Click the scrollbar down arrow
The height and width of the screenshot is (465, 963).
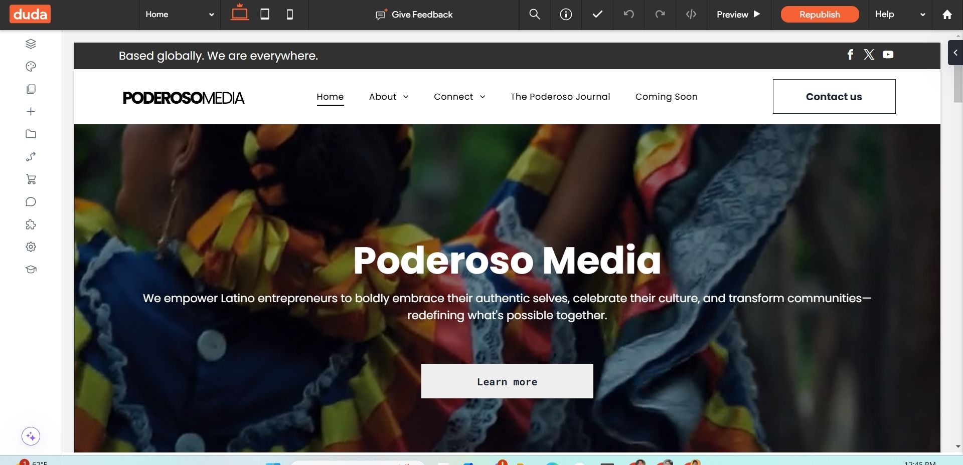point(958,446)
